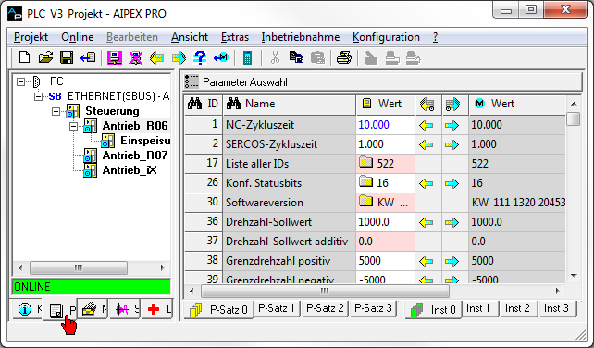594x348 pixels.
Task: Click the read-all left arrow column header icon
Action: click(427, 104)
